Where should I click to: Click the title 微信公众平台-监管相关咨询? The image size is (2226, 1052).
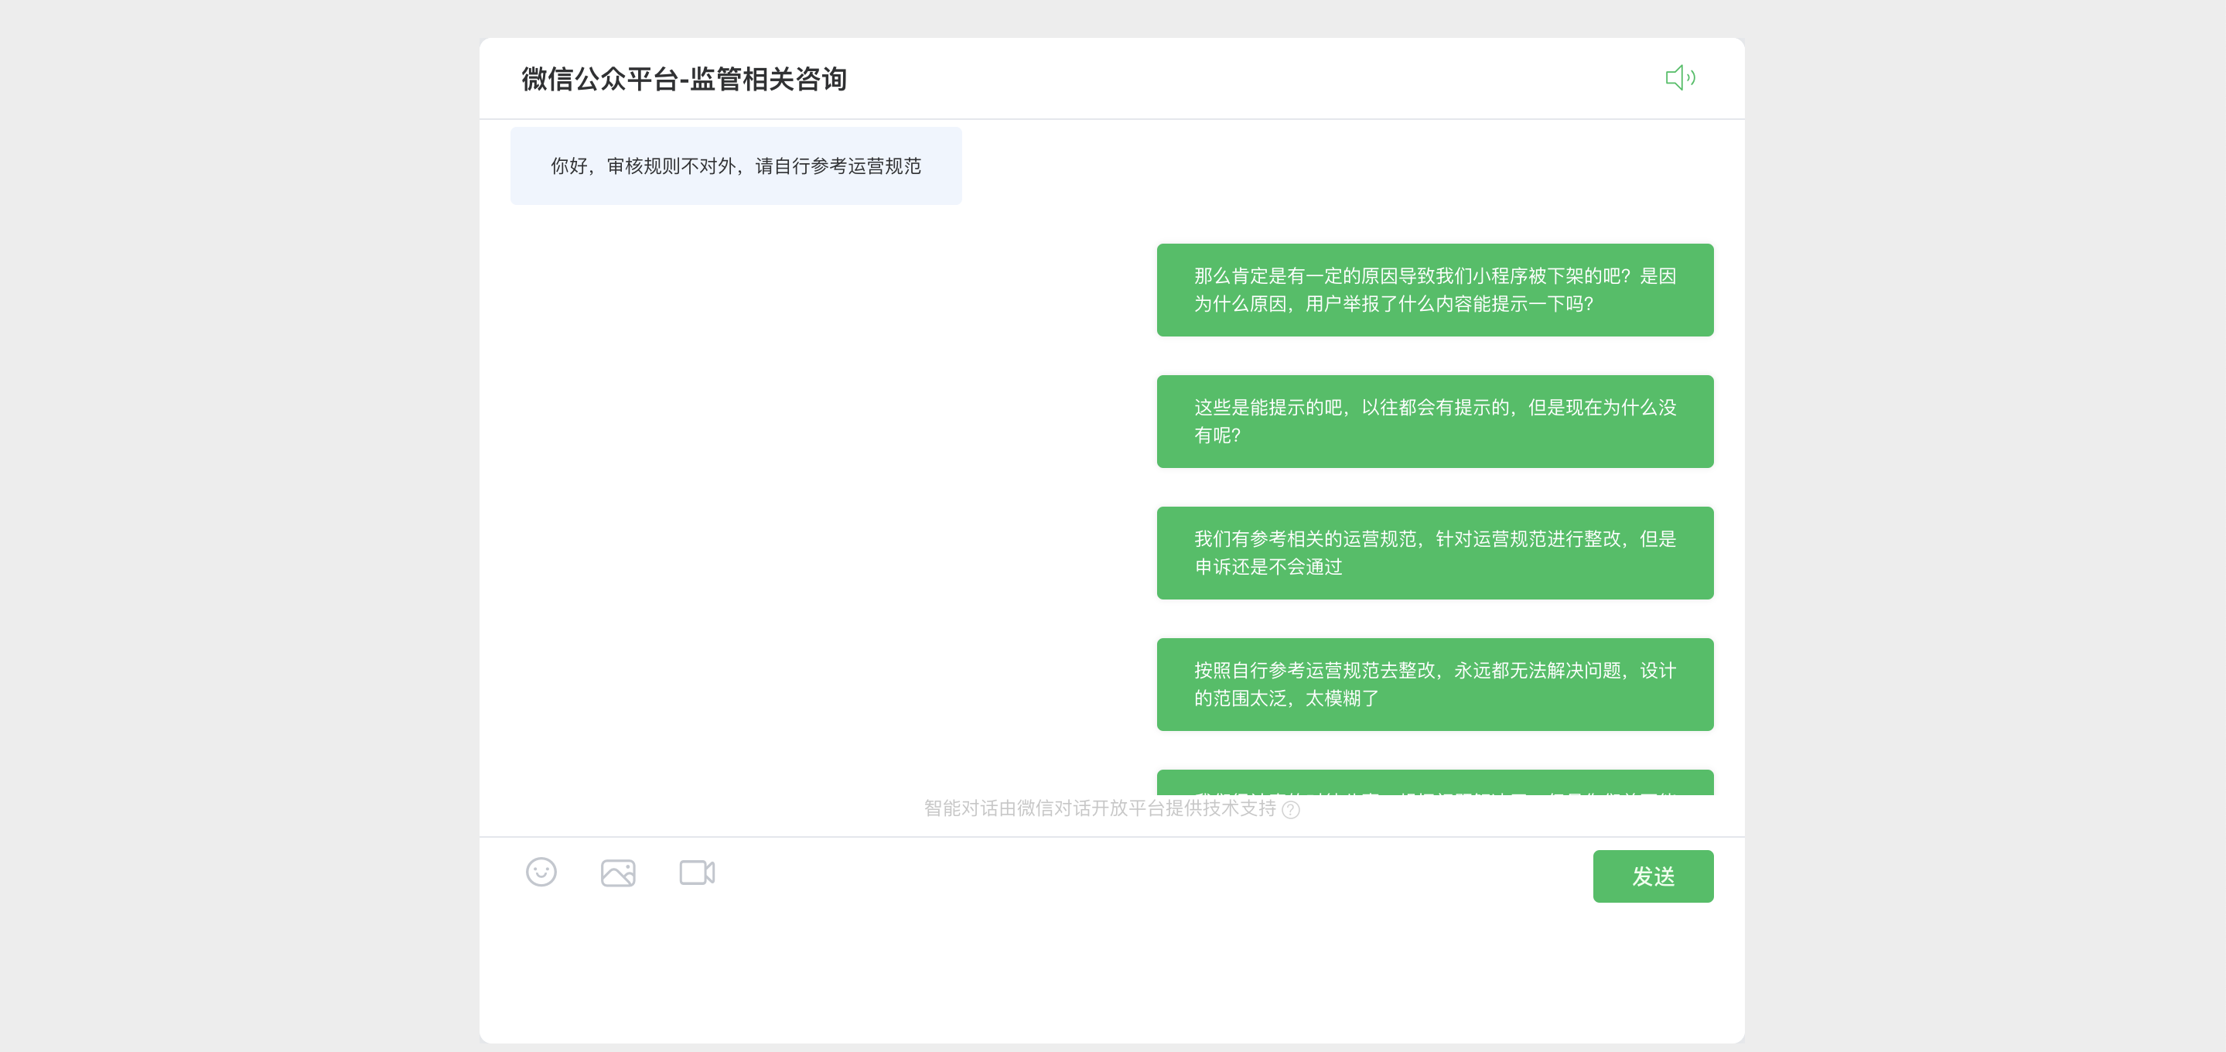click(x=684, y=79)
